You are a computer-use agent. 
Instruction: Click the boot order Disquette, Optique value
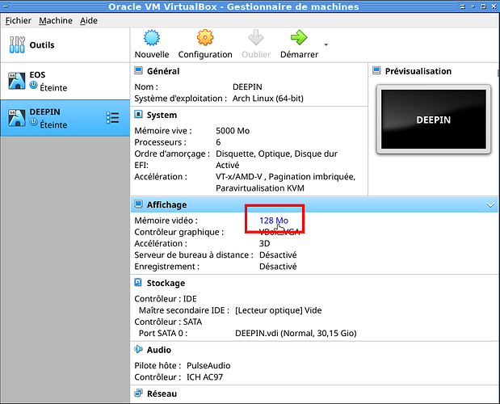(276, 154)
